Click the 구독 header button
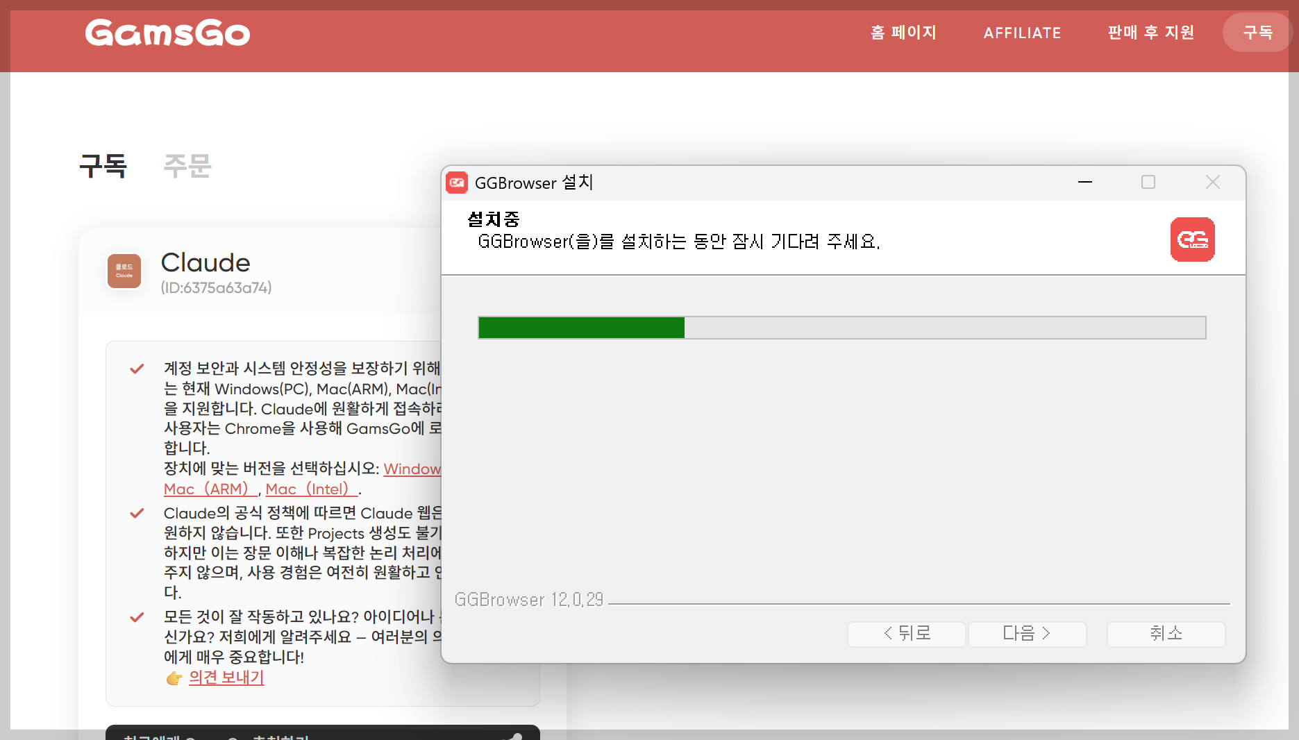Screen dimensions: 1299x740 (1257, 33)
